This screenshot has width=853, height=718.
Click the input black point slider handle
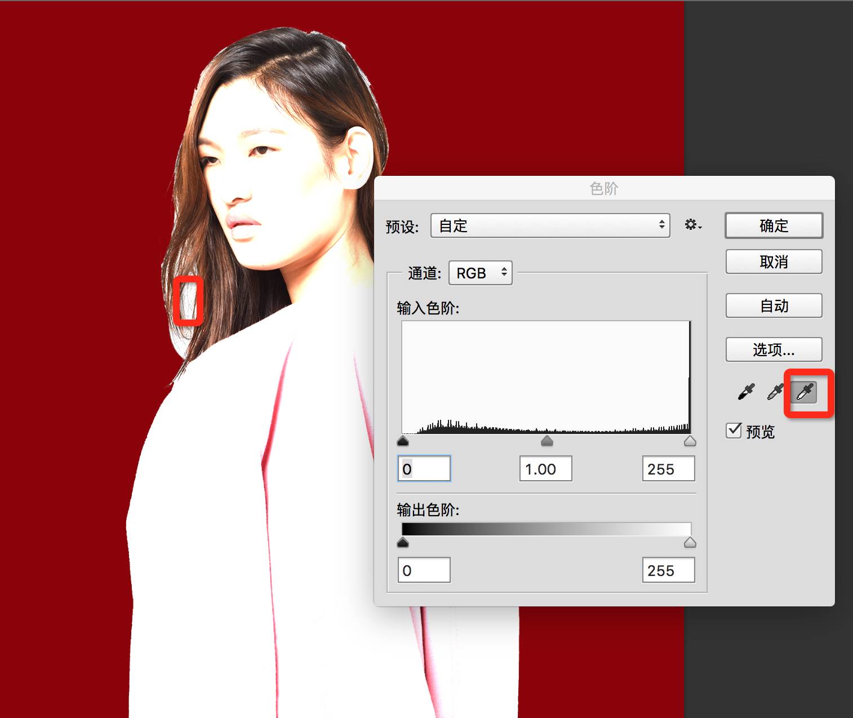point(403,441)
